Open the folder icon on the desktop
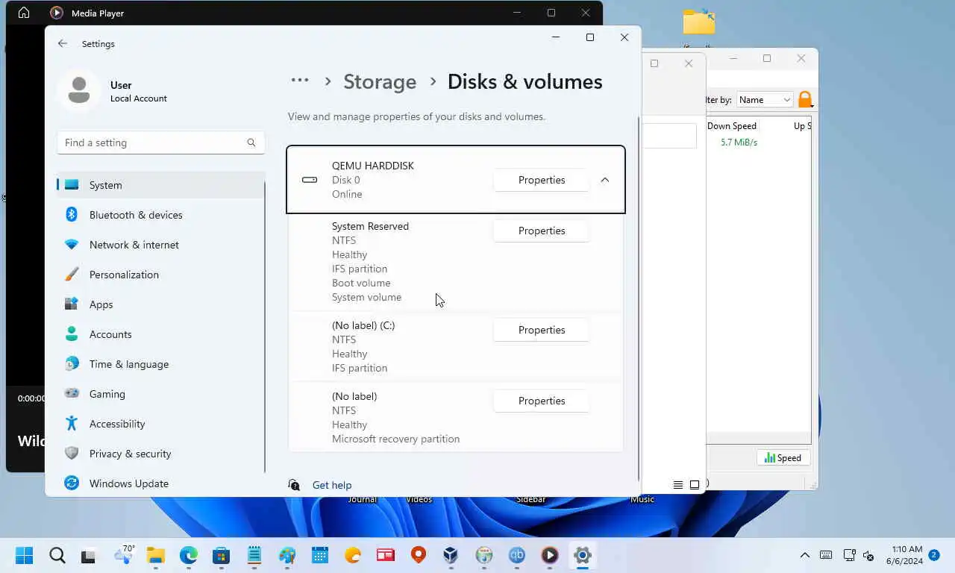The height and width of the screenshot is (573, 955). (699, 22)
